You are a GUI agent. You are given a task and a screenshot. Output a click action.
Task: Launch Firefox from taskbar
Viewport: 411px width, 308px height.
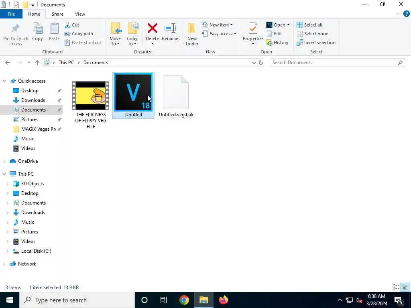pos(223,300)
